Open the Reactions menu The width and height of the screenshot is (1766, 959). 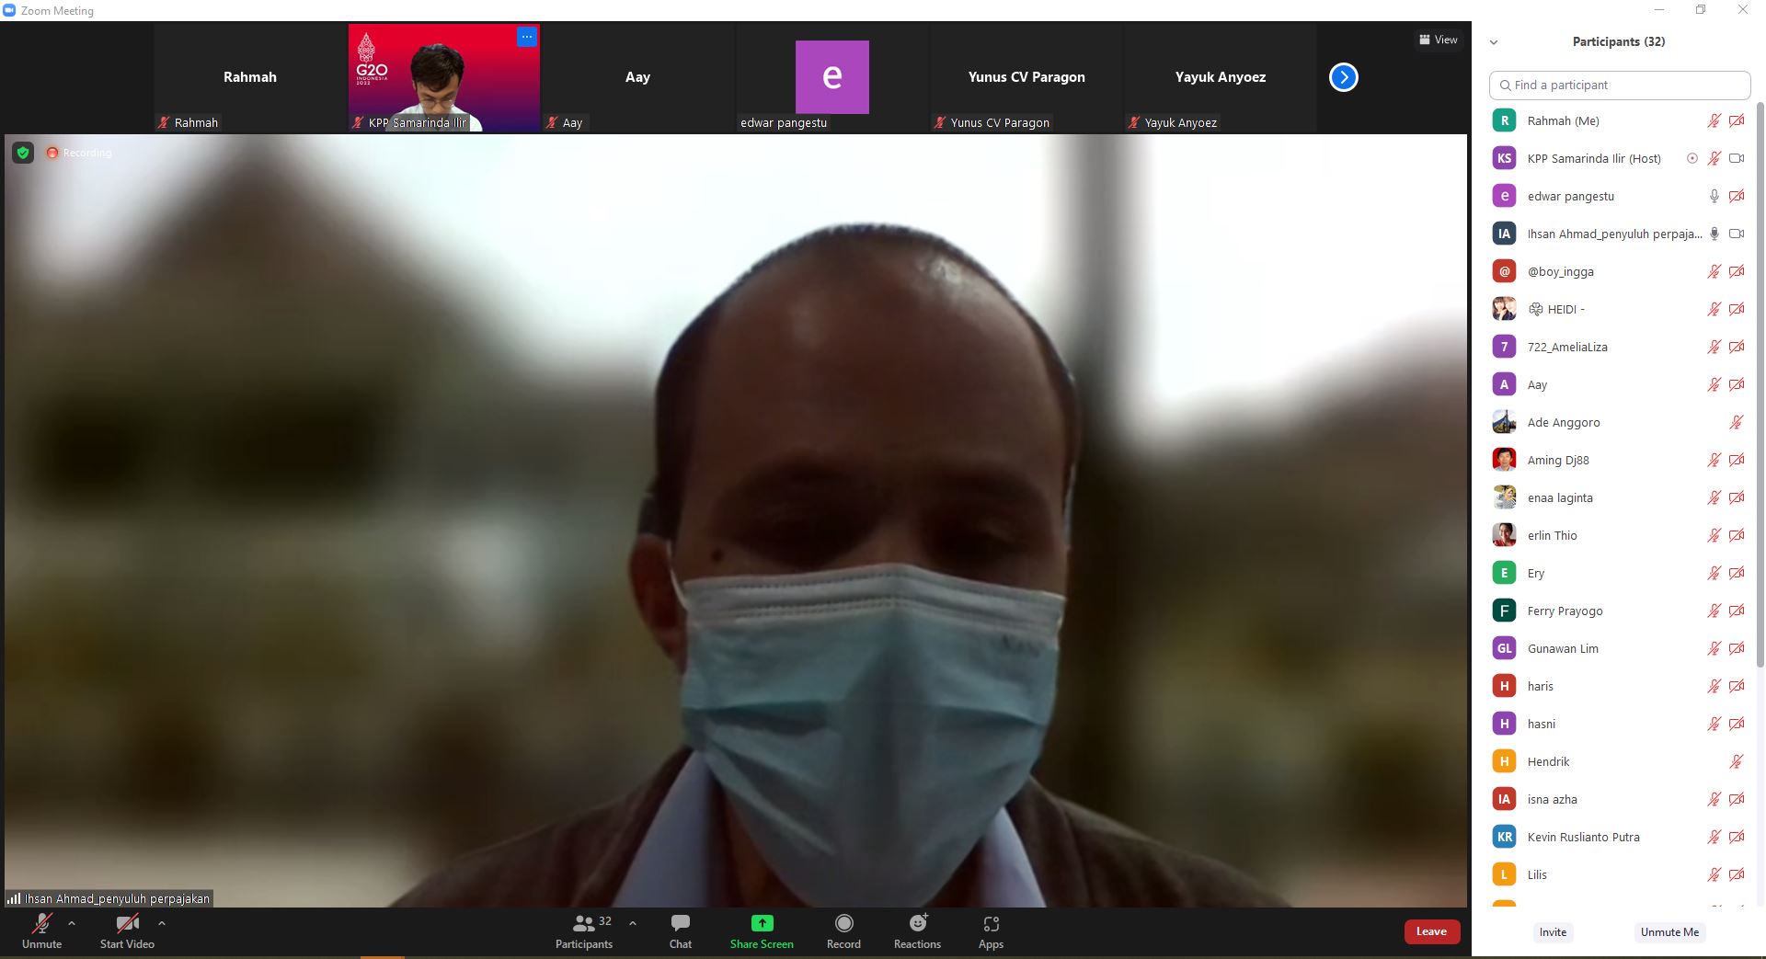(x=917, y=924)
